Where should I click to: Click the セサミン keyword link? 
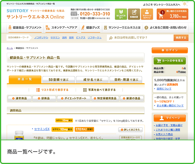(55, 38)
